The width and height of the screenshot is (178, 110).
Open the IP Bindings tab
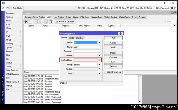click(85, 17)
